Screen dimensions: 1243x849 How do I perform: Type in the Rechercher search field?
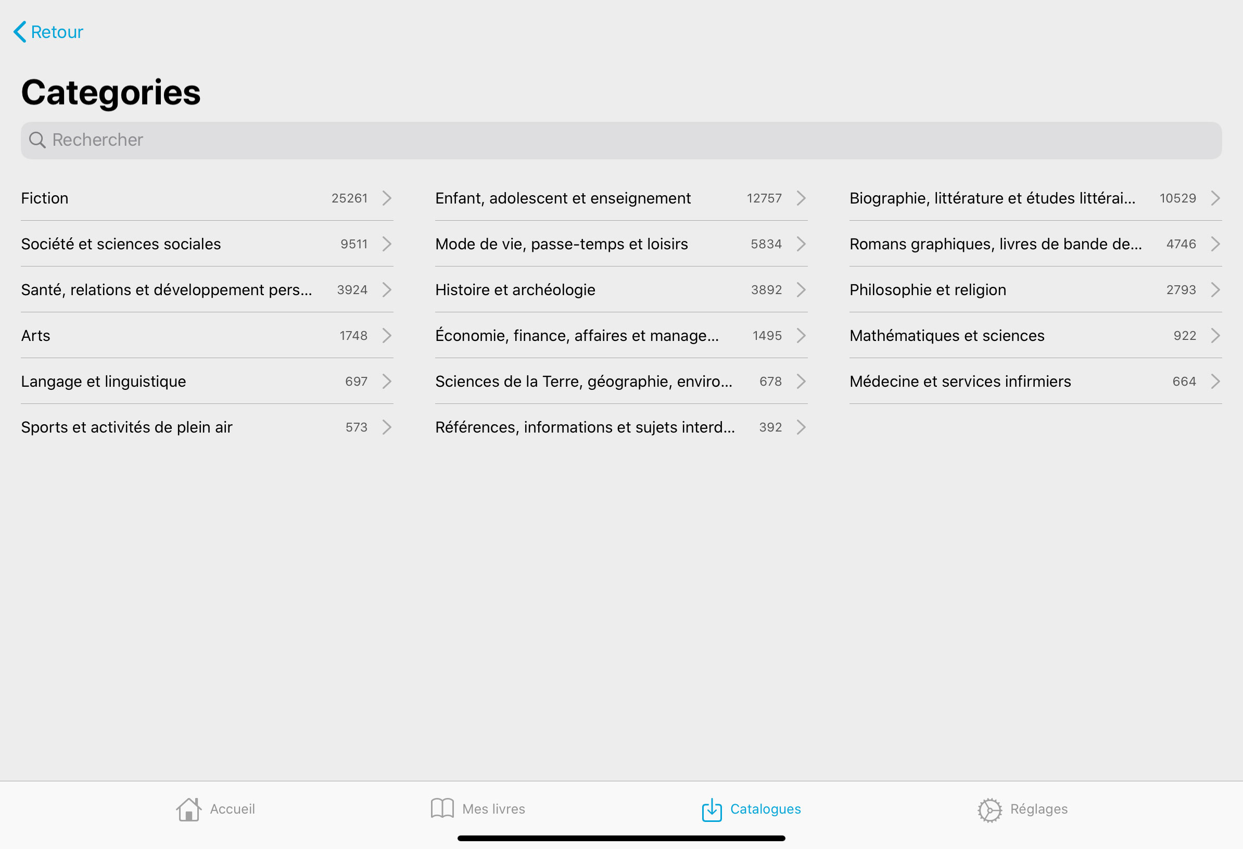click(x=620, y=140)
